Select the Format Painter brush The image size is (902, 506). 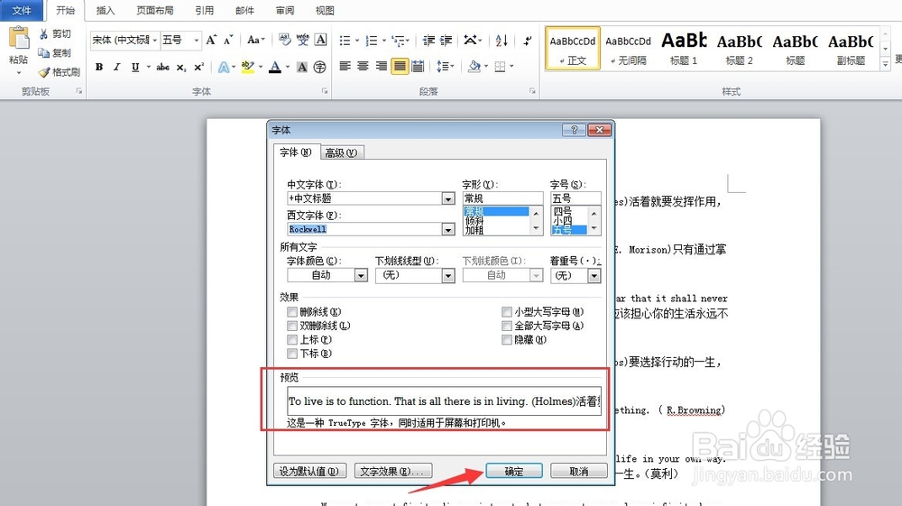click(x=44, y=72)
